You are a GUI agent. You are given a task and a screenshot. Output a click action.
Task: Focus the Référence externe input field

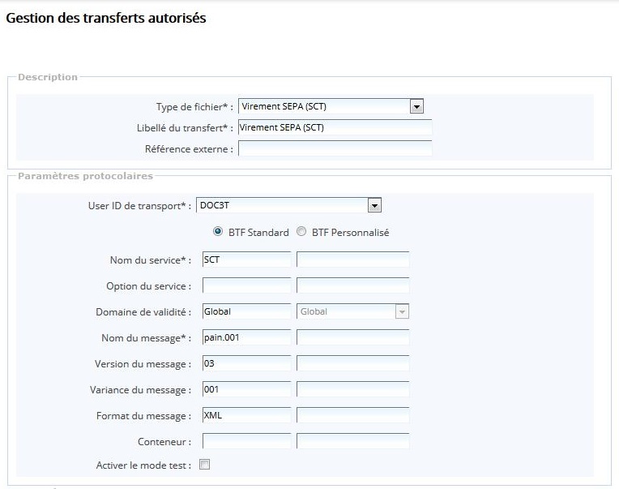335,148
